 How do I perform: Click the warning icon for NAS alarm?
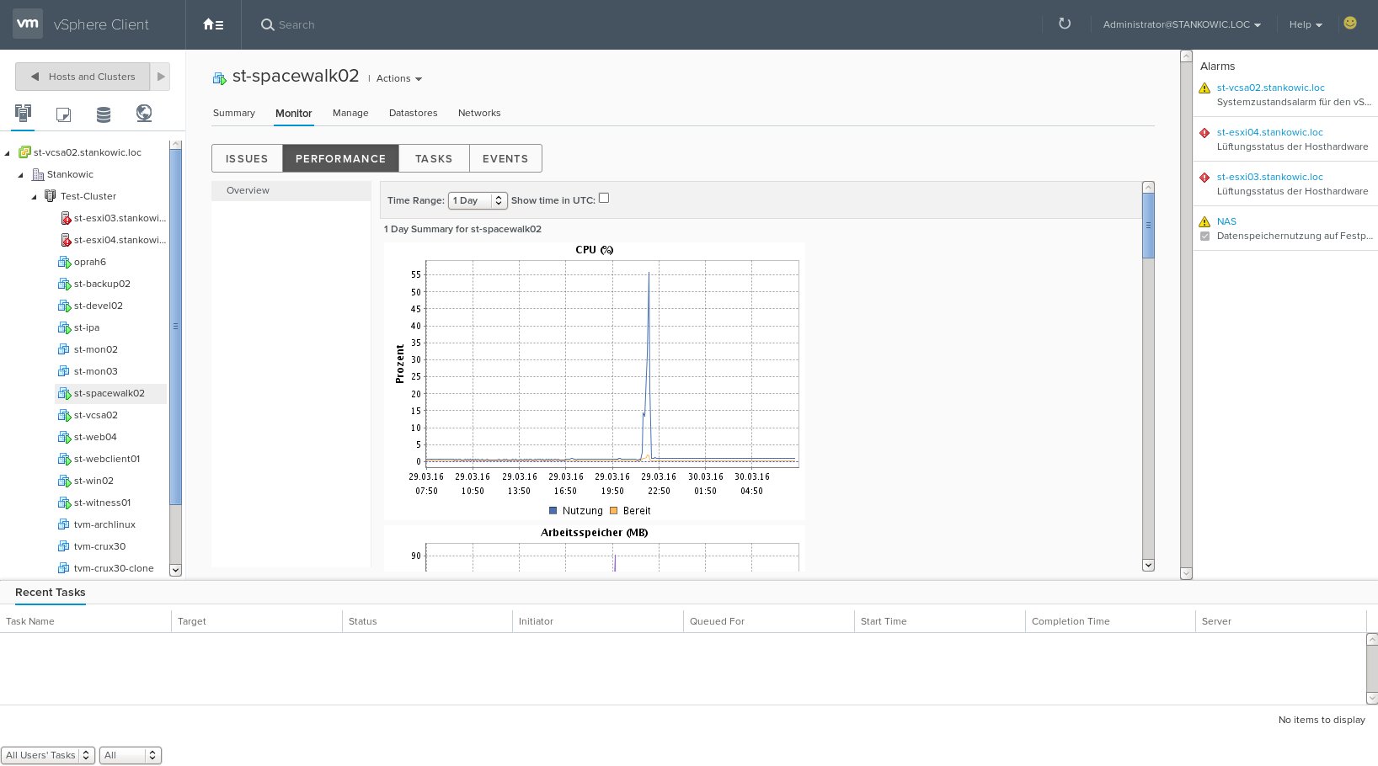pos(1204,221)
